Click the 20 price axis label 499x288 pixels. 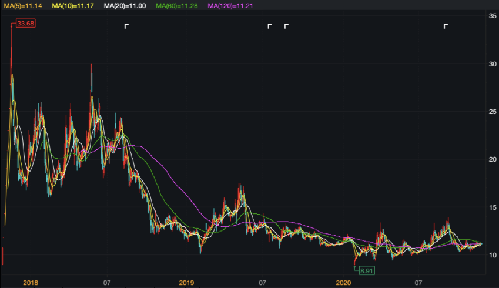493,159
